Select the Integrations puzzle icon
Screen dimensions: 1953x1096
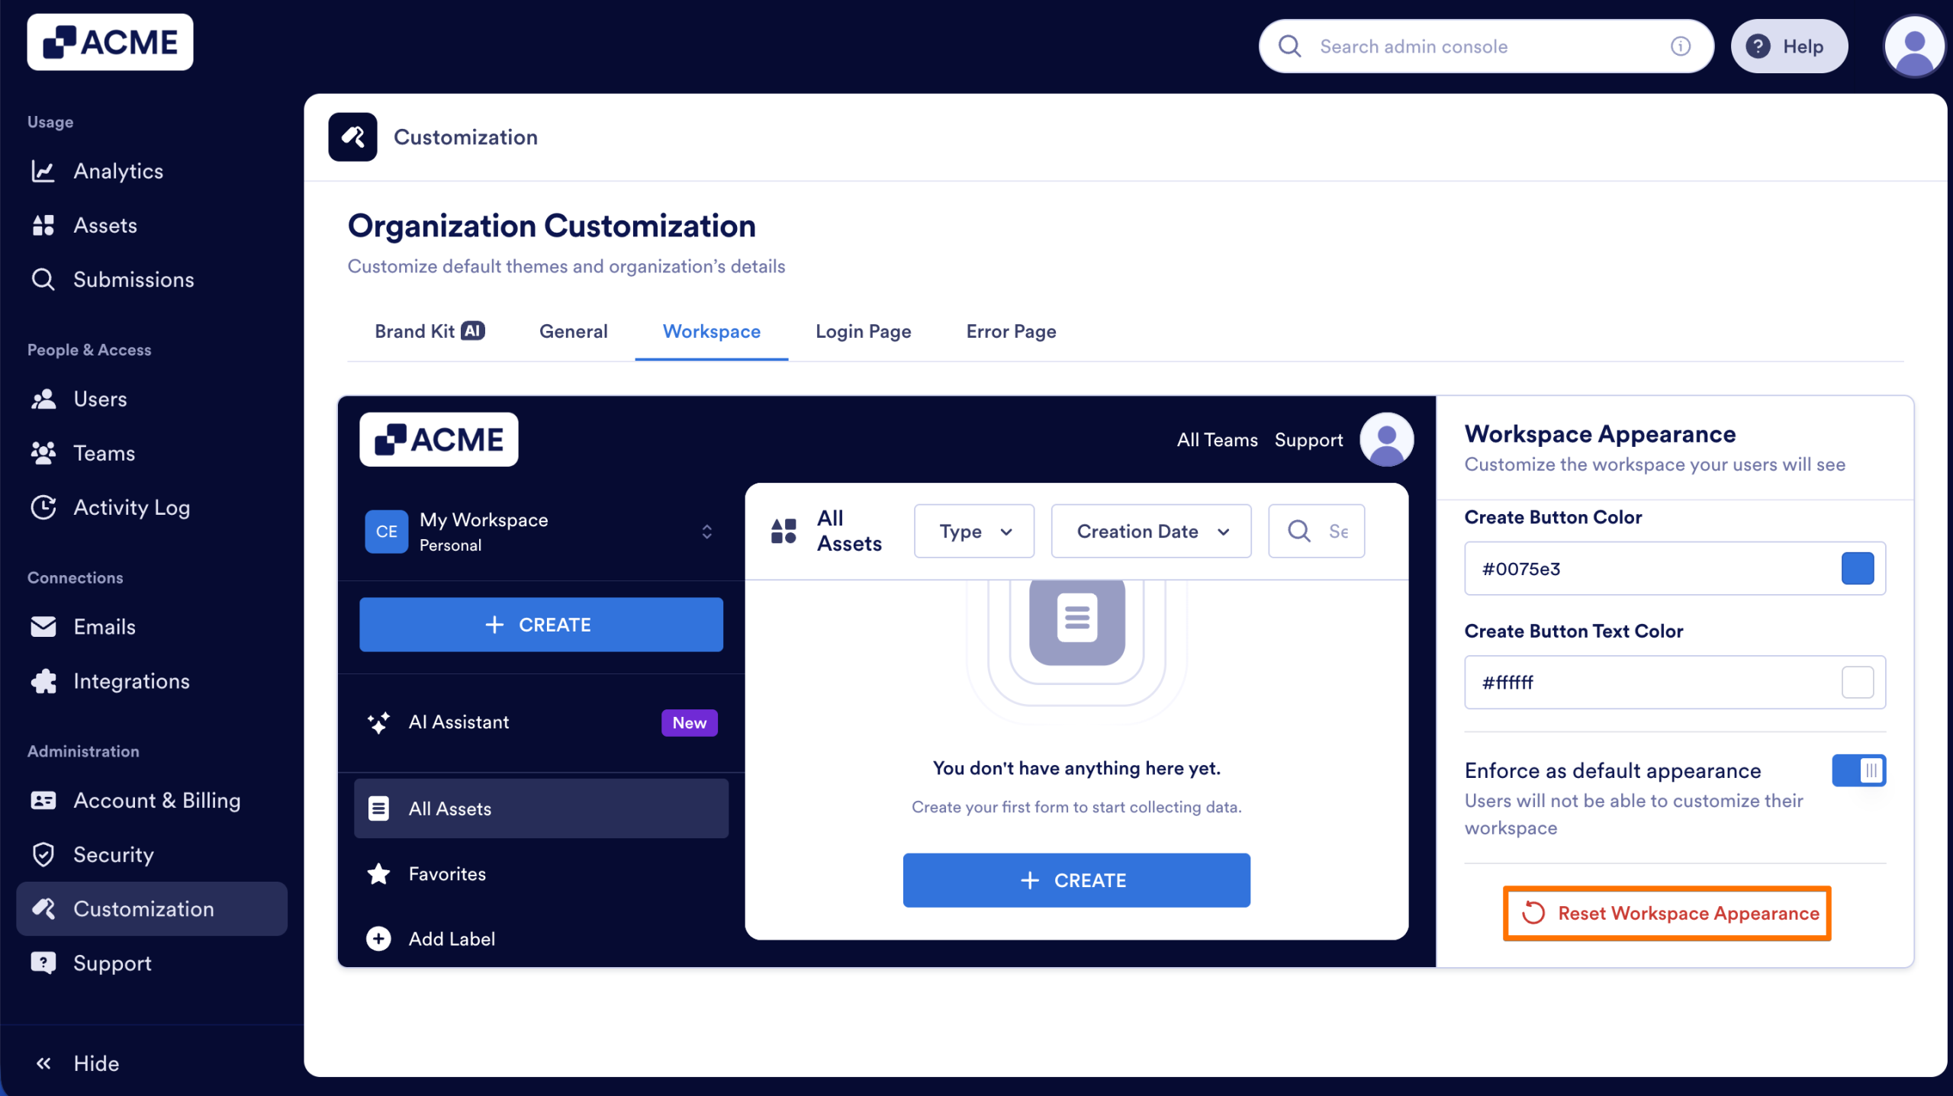(x=43, y=680)
